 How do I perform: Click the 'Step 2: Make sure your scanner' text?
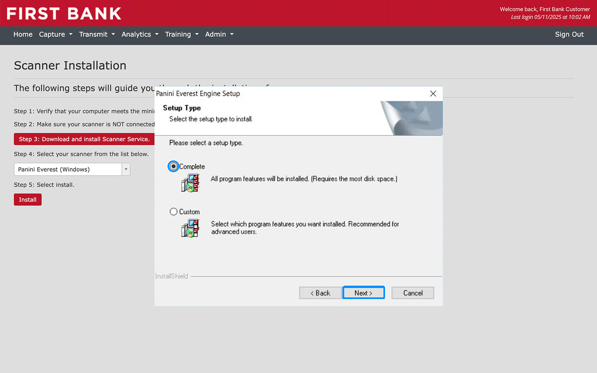(x=84, y=124)
